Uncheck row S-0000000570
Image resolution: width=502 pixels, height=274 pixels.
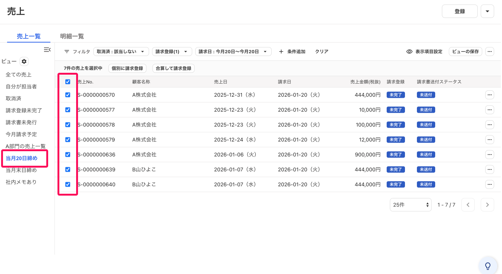[68, 95]
